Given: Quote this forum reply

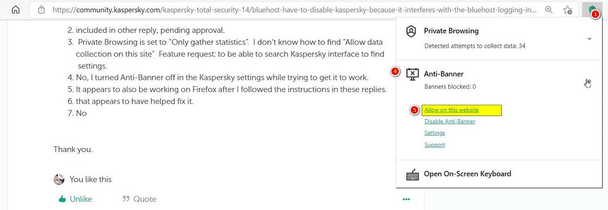Looking at the screenshot, I should [140, 199].
